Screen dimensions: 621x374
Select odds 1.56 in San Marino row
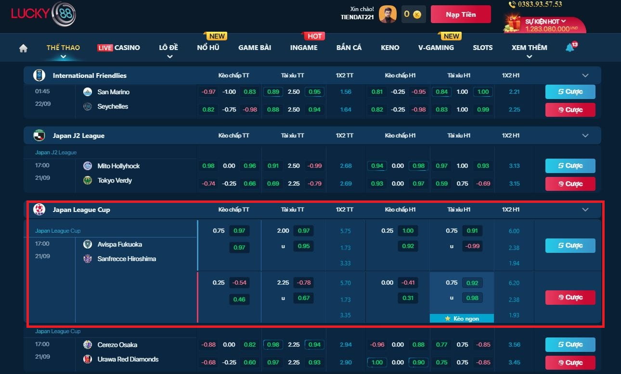(x=345, y=92)
